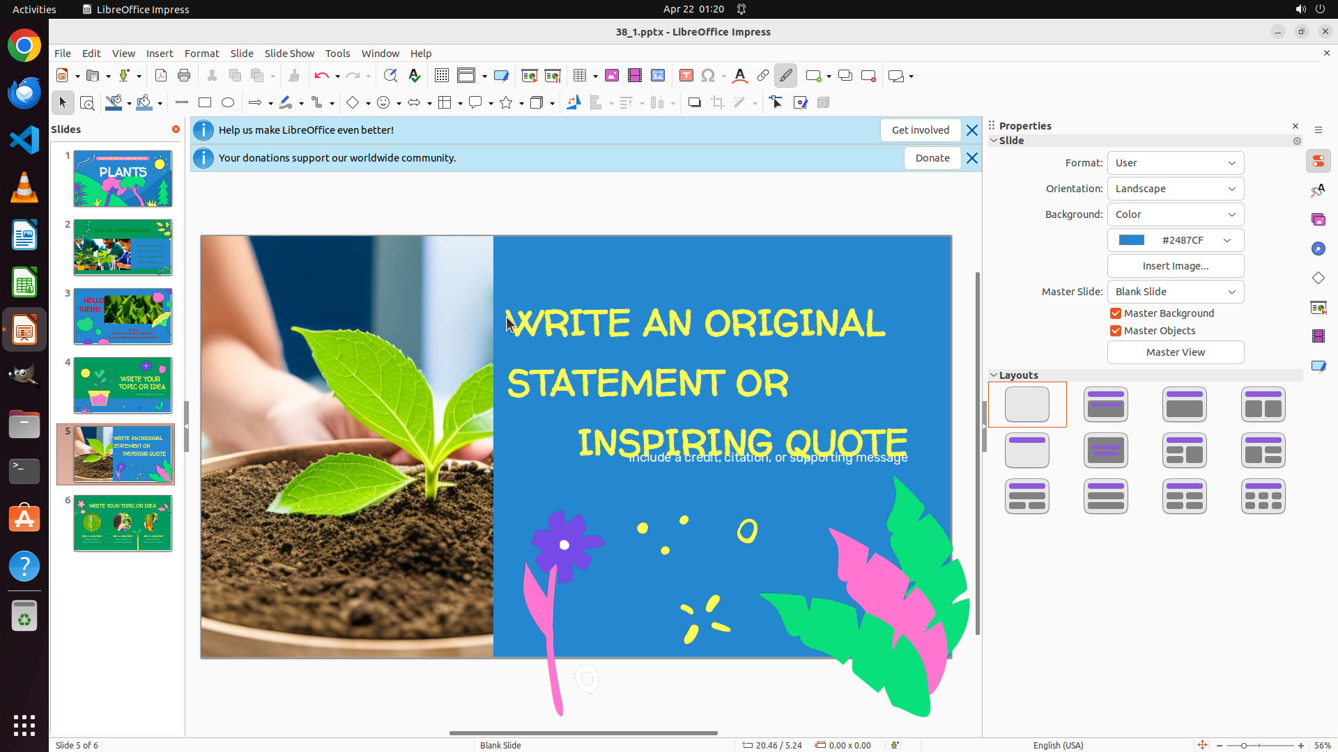Click the Master View button
Viewport: 1338px width, 752px height.
(x=1175, y=352)
